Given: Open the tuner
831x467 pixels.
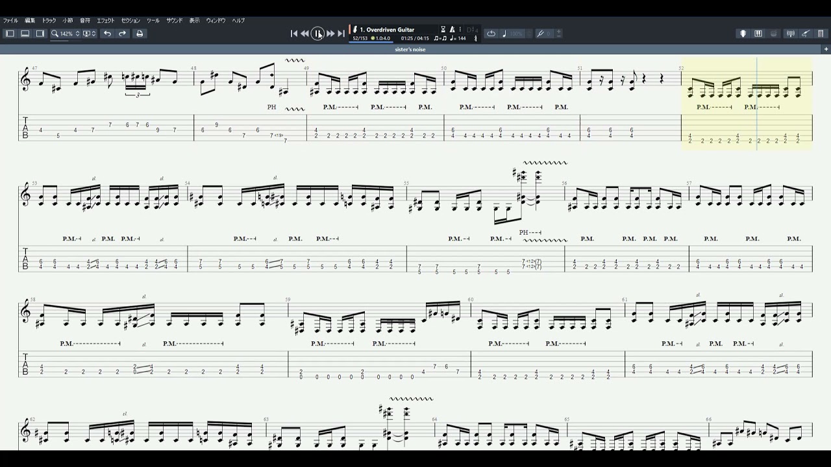Looking at the screenshot, I should tap(790, 34).
